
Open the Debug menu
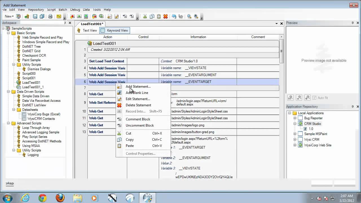pyautogui.click(x=75, y=10)
